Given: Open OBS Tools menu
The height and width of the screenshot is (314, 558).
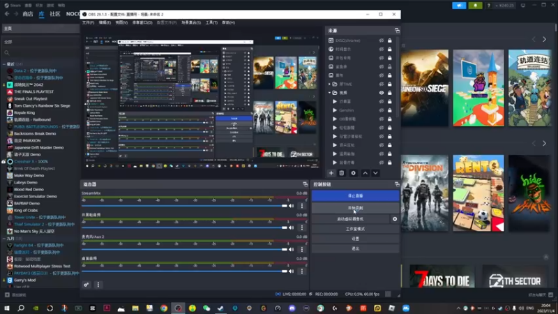Looking at the screenshot, I should pyautogui.click(x=211, y=22).
